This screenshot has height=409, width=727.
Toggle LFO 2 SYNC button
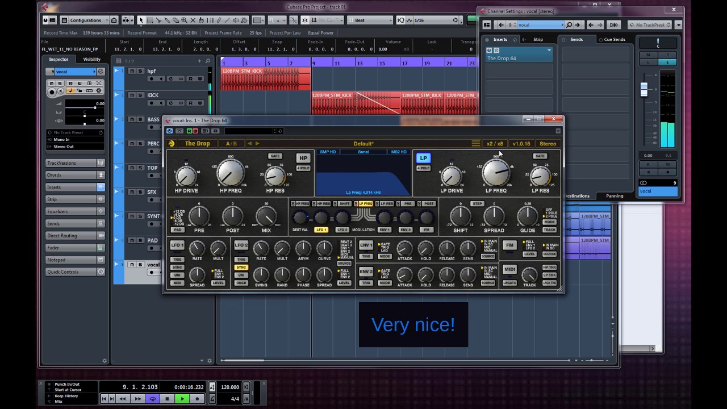pos(241,268)
